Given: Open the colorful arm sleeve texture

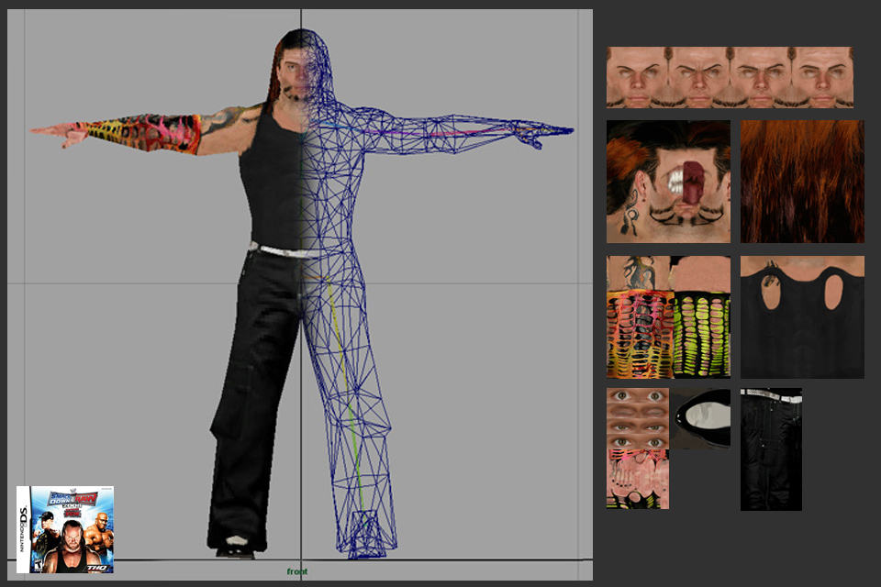Looking at the screenshot, I should tap(669, 316).
